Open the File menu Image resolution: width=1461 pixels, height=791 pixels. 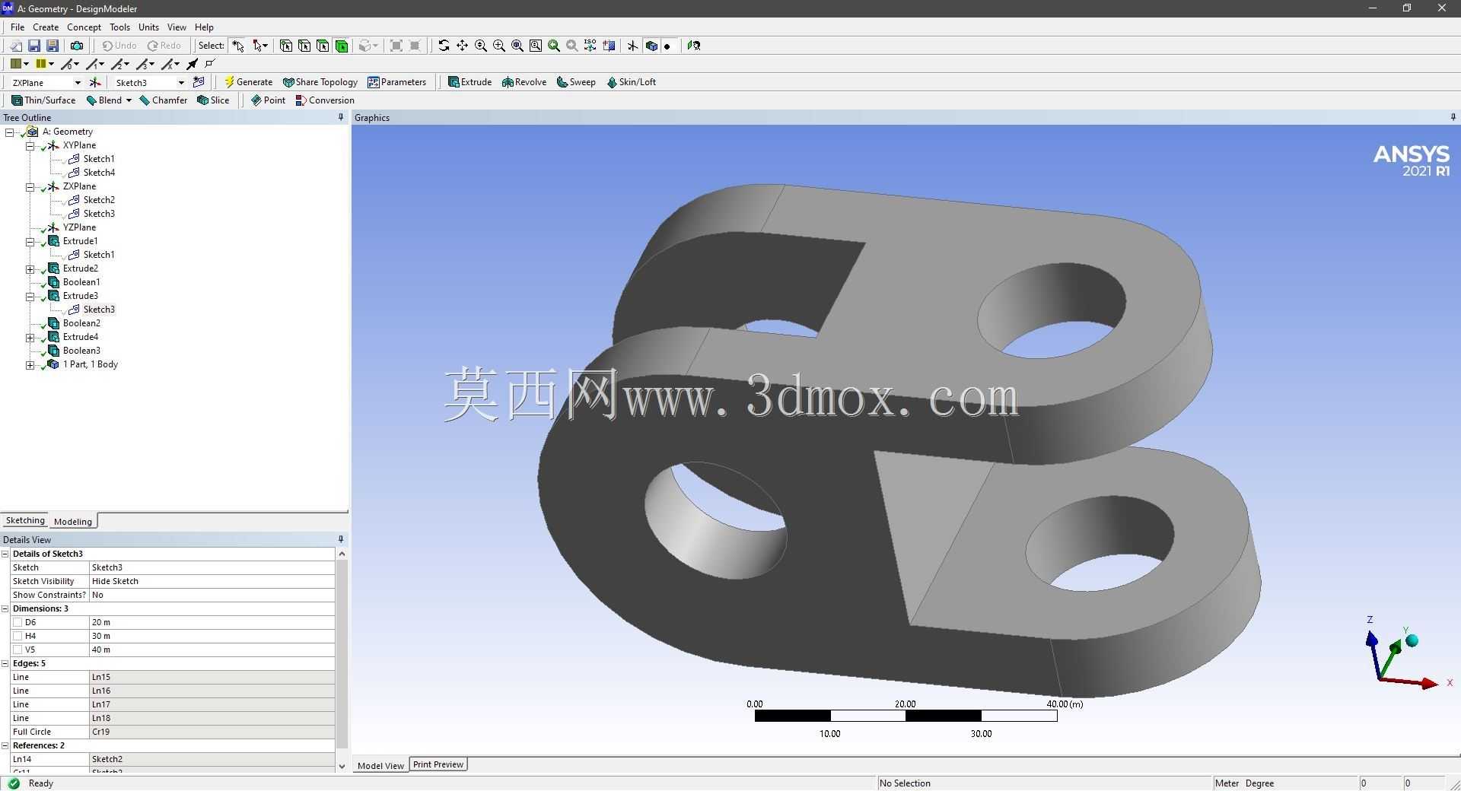(x=18, y=27)
